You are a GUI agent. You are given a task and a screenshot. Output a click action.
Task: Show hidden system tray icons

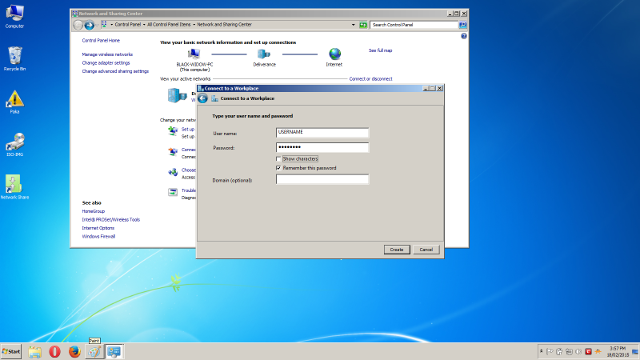pyautogui.click(x=542, y=351)
